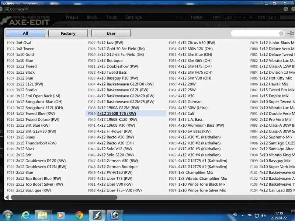Select F026 2x12 Boutique (RW)

(x=29, y=190)
